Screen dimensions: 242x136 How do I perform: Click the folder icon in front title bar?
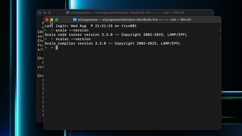(x=75, y=20)
